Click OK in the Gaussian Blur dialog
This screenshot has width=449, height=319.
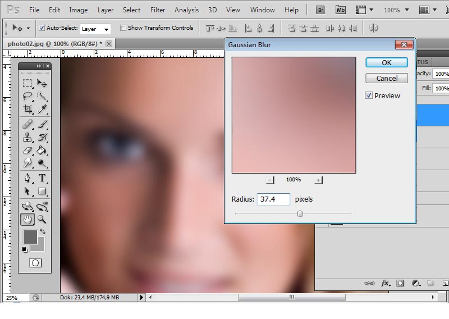[x=386, y=62]
